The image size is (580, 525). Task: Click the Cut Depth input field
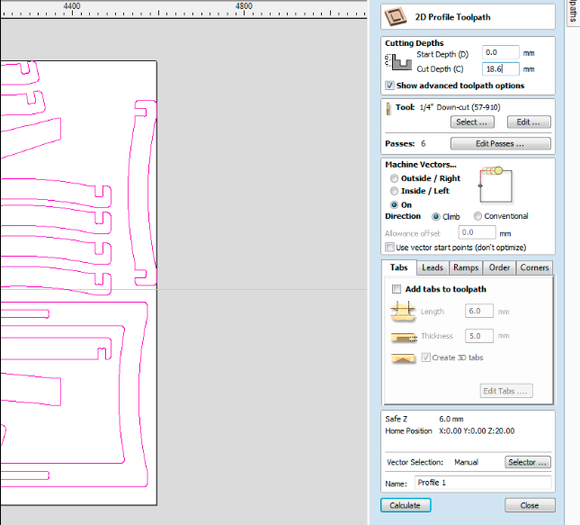click(501, 69)
